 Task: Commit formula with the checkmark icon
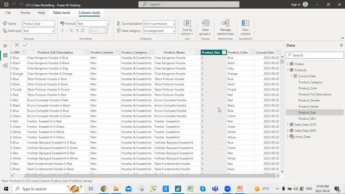(25, 45)
